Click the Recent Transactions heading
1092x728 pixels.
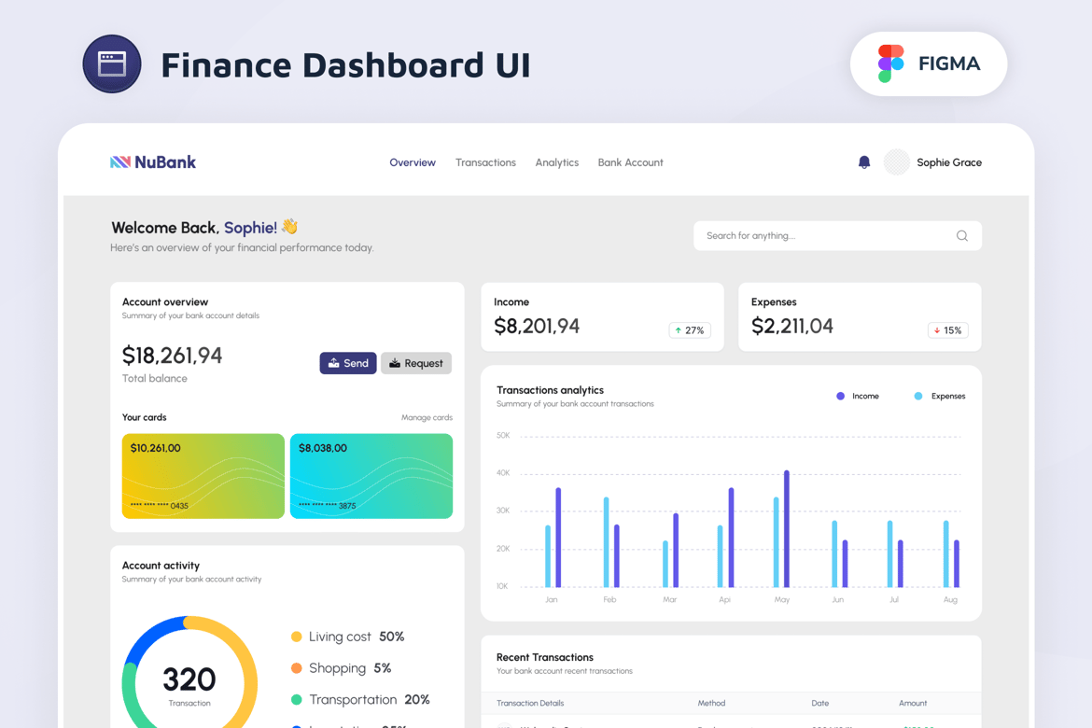pos(545,657)
